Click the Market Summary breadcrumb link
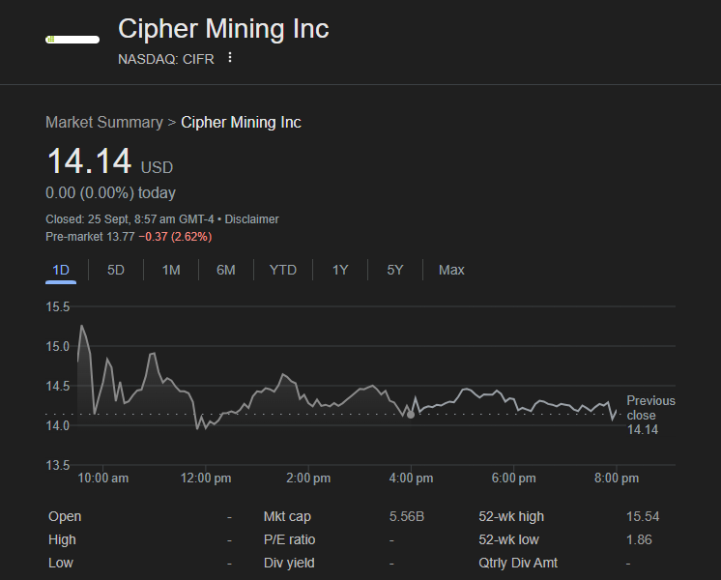 (104, 122)
